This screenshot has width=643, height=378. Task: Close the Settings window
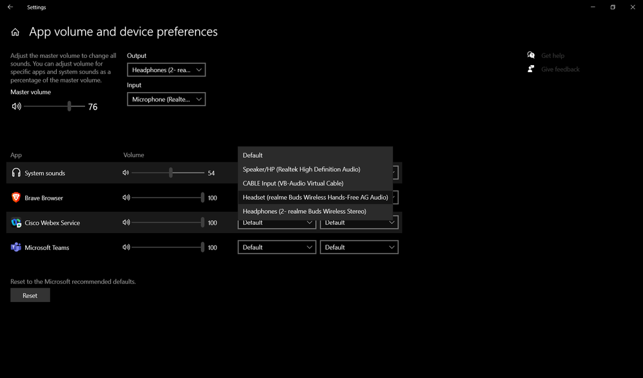(633, 7)
